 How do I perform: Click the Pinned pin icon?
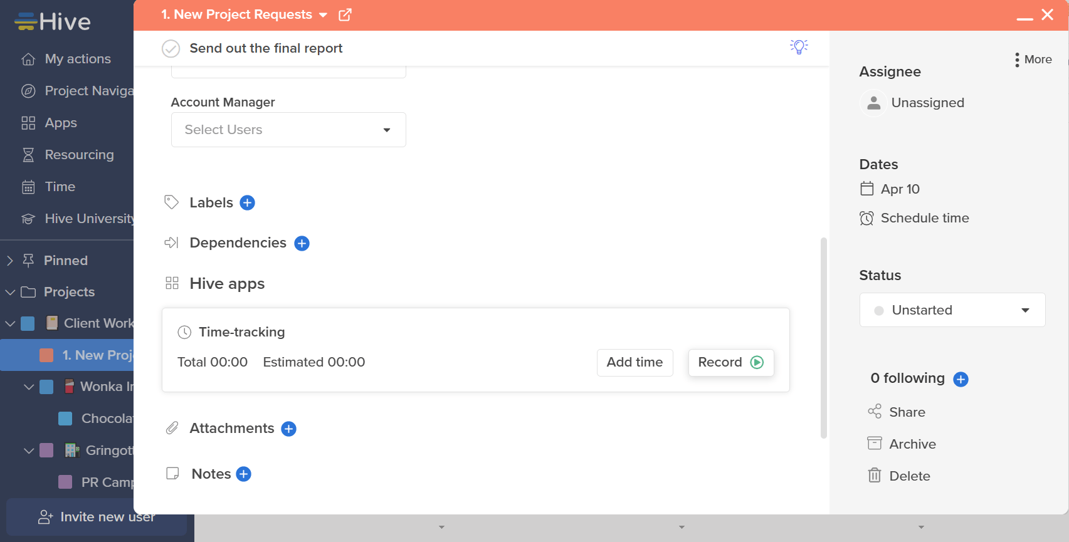click(x=28, y=261)
